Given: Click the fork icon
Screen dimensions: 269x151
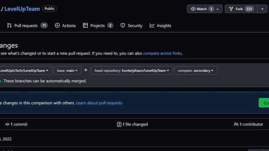Looking at the screenshot, I should 231,9.
